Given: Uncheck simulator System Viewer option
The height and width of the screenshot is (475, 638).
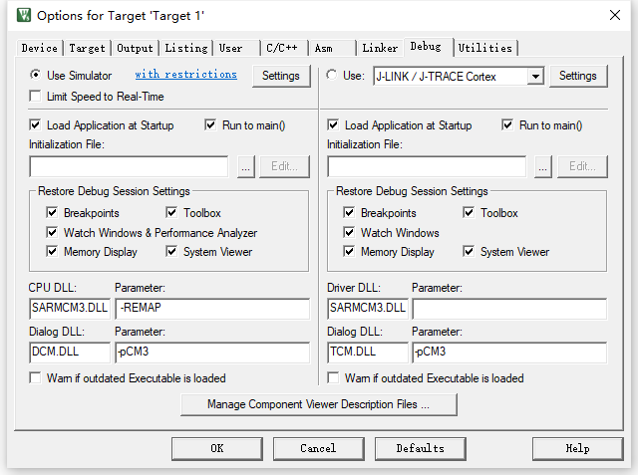Looking at the screenshot, I should pos(171,252).
